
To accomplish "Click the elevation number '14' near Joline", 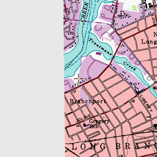I will tap(78, 126).
